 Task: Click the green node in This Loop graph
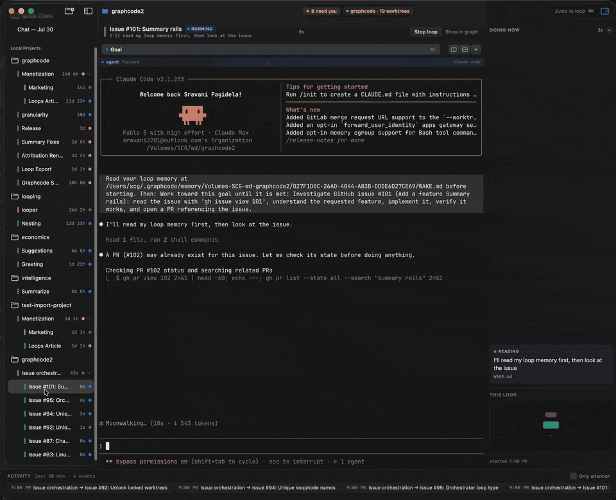(x=551, y=425)
